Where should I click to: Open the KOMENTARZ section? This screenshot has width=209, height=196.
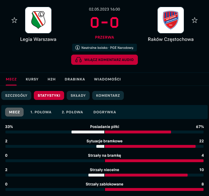pyautogui.click(x=108, y=95)
